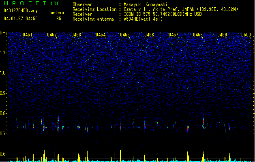Click the kHz axis unit label

(x=4, y=33)
